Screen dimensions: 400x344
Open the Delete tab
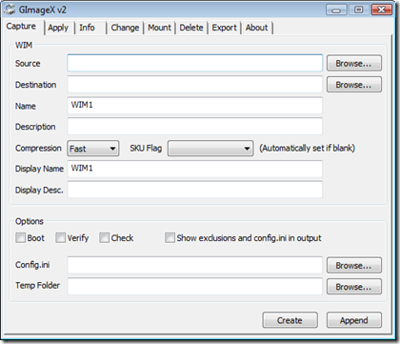coord(191,28)
